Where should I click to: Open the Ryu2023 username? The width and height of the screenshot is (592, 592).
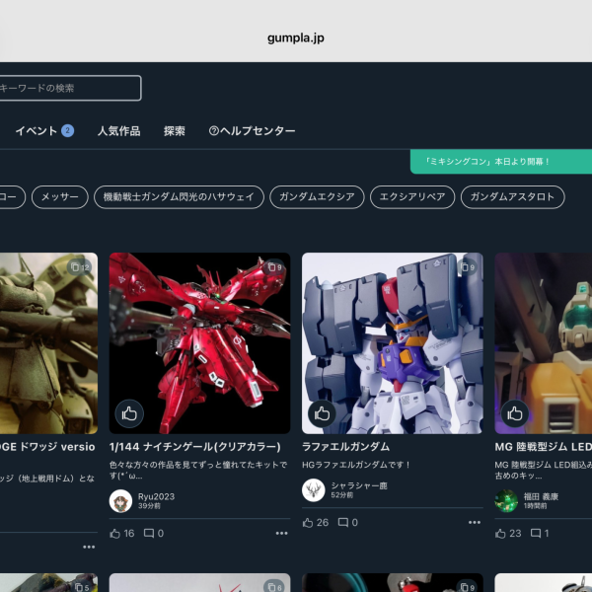(x=156, y=496)
